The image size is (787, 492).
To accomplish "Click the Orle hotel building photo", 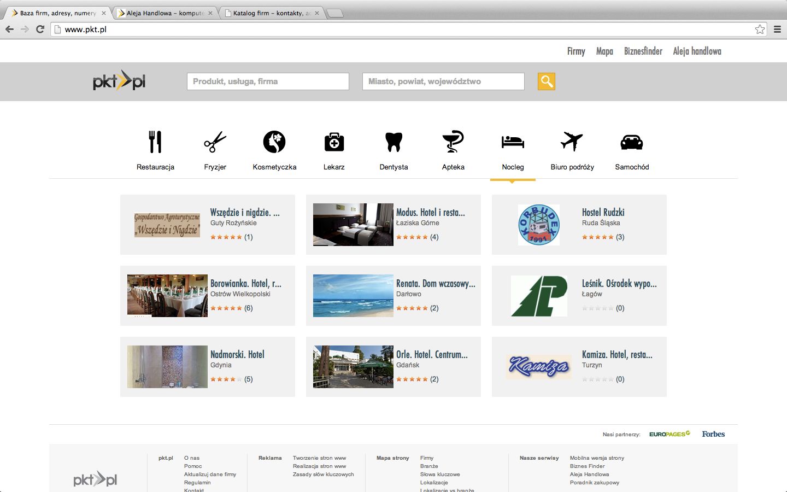I will tap(353, 367).
